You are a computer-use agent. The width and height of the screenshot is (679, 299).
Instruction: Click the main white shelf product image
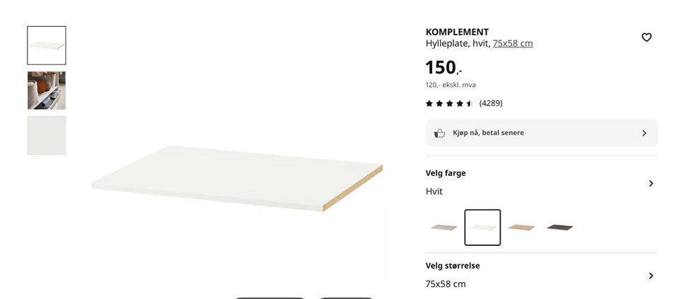pyautogui.click(x=237, y=178)
